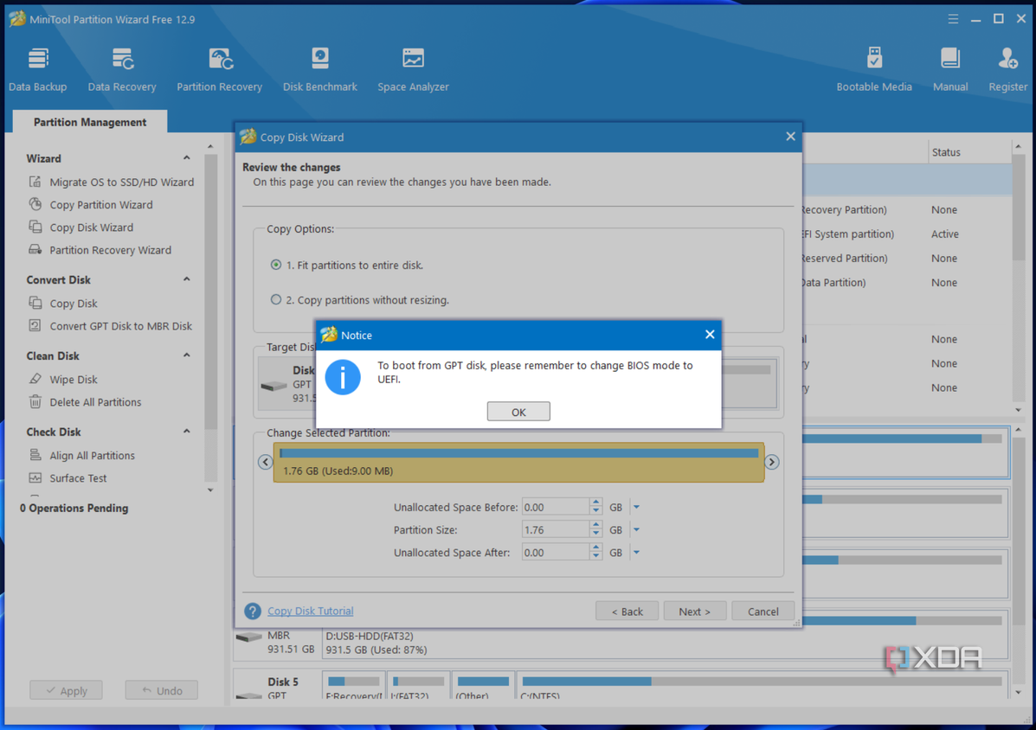Close the Notice dialog

(x=710, y=335)
